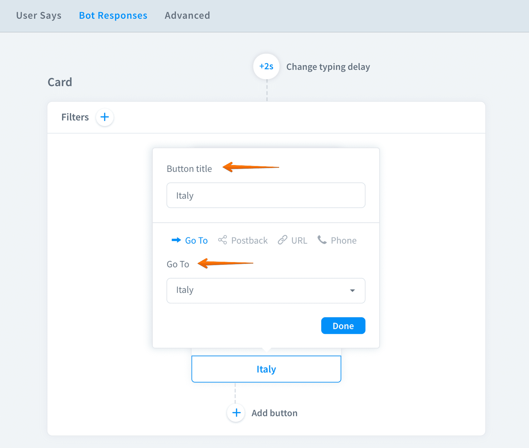Image resolution: width=529 pixels, height=448 pixels.
Task: Switch to the User Says tab
Action: (39, 16)
